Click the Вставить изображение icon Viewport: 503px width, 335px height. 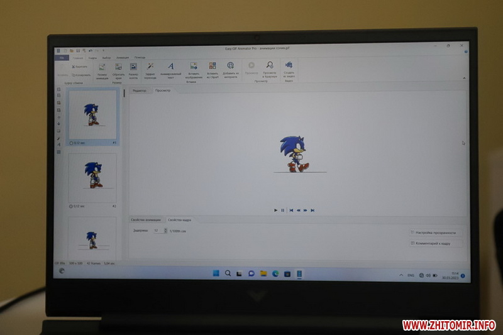194,68
